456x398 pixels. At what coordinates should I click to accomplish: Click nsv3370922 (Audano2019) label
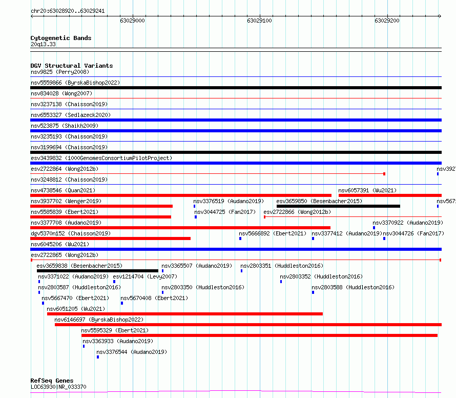click(x=408, y=223)
